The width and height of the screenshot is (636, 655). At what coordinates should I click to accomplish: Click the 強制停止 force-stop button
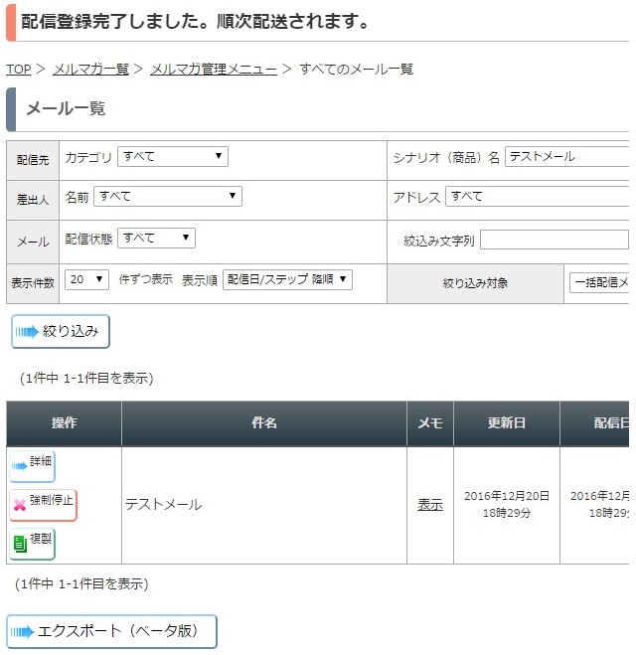click(x=43, y=505)
